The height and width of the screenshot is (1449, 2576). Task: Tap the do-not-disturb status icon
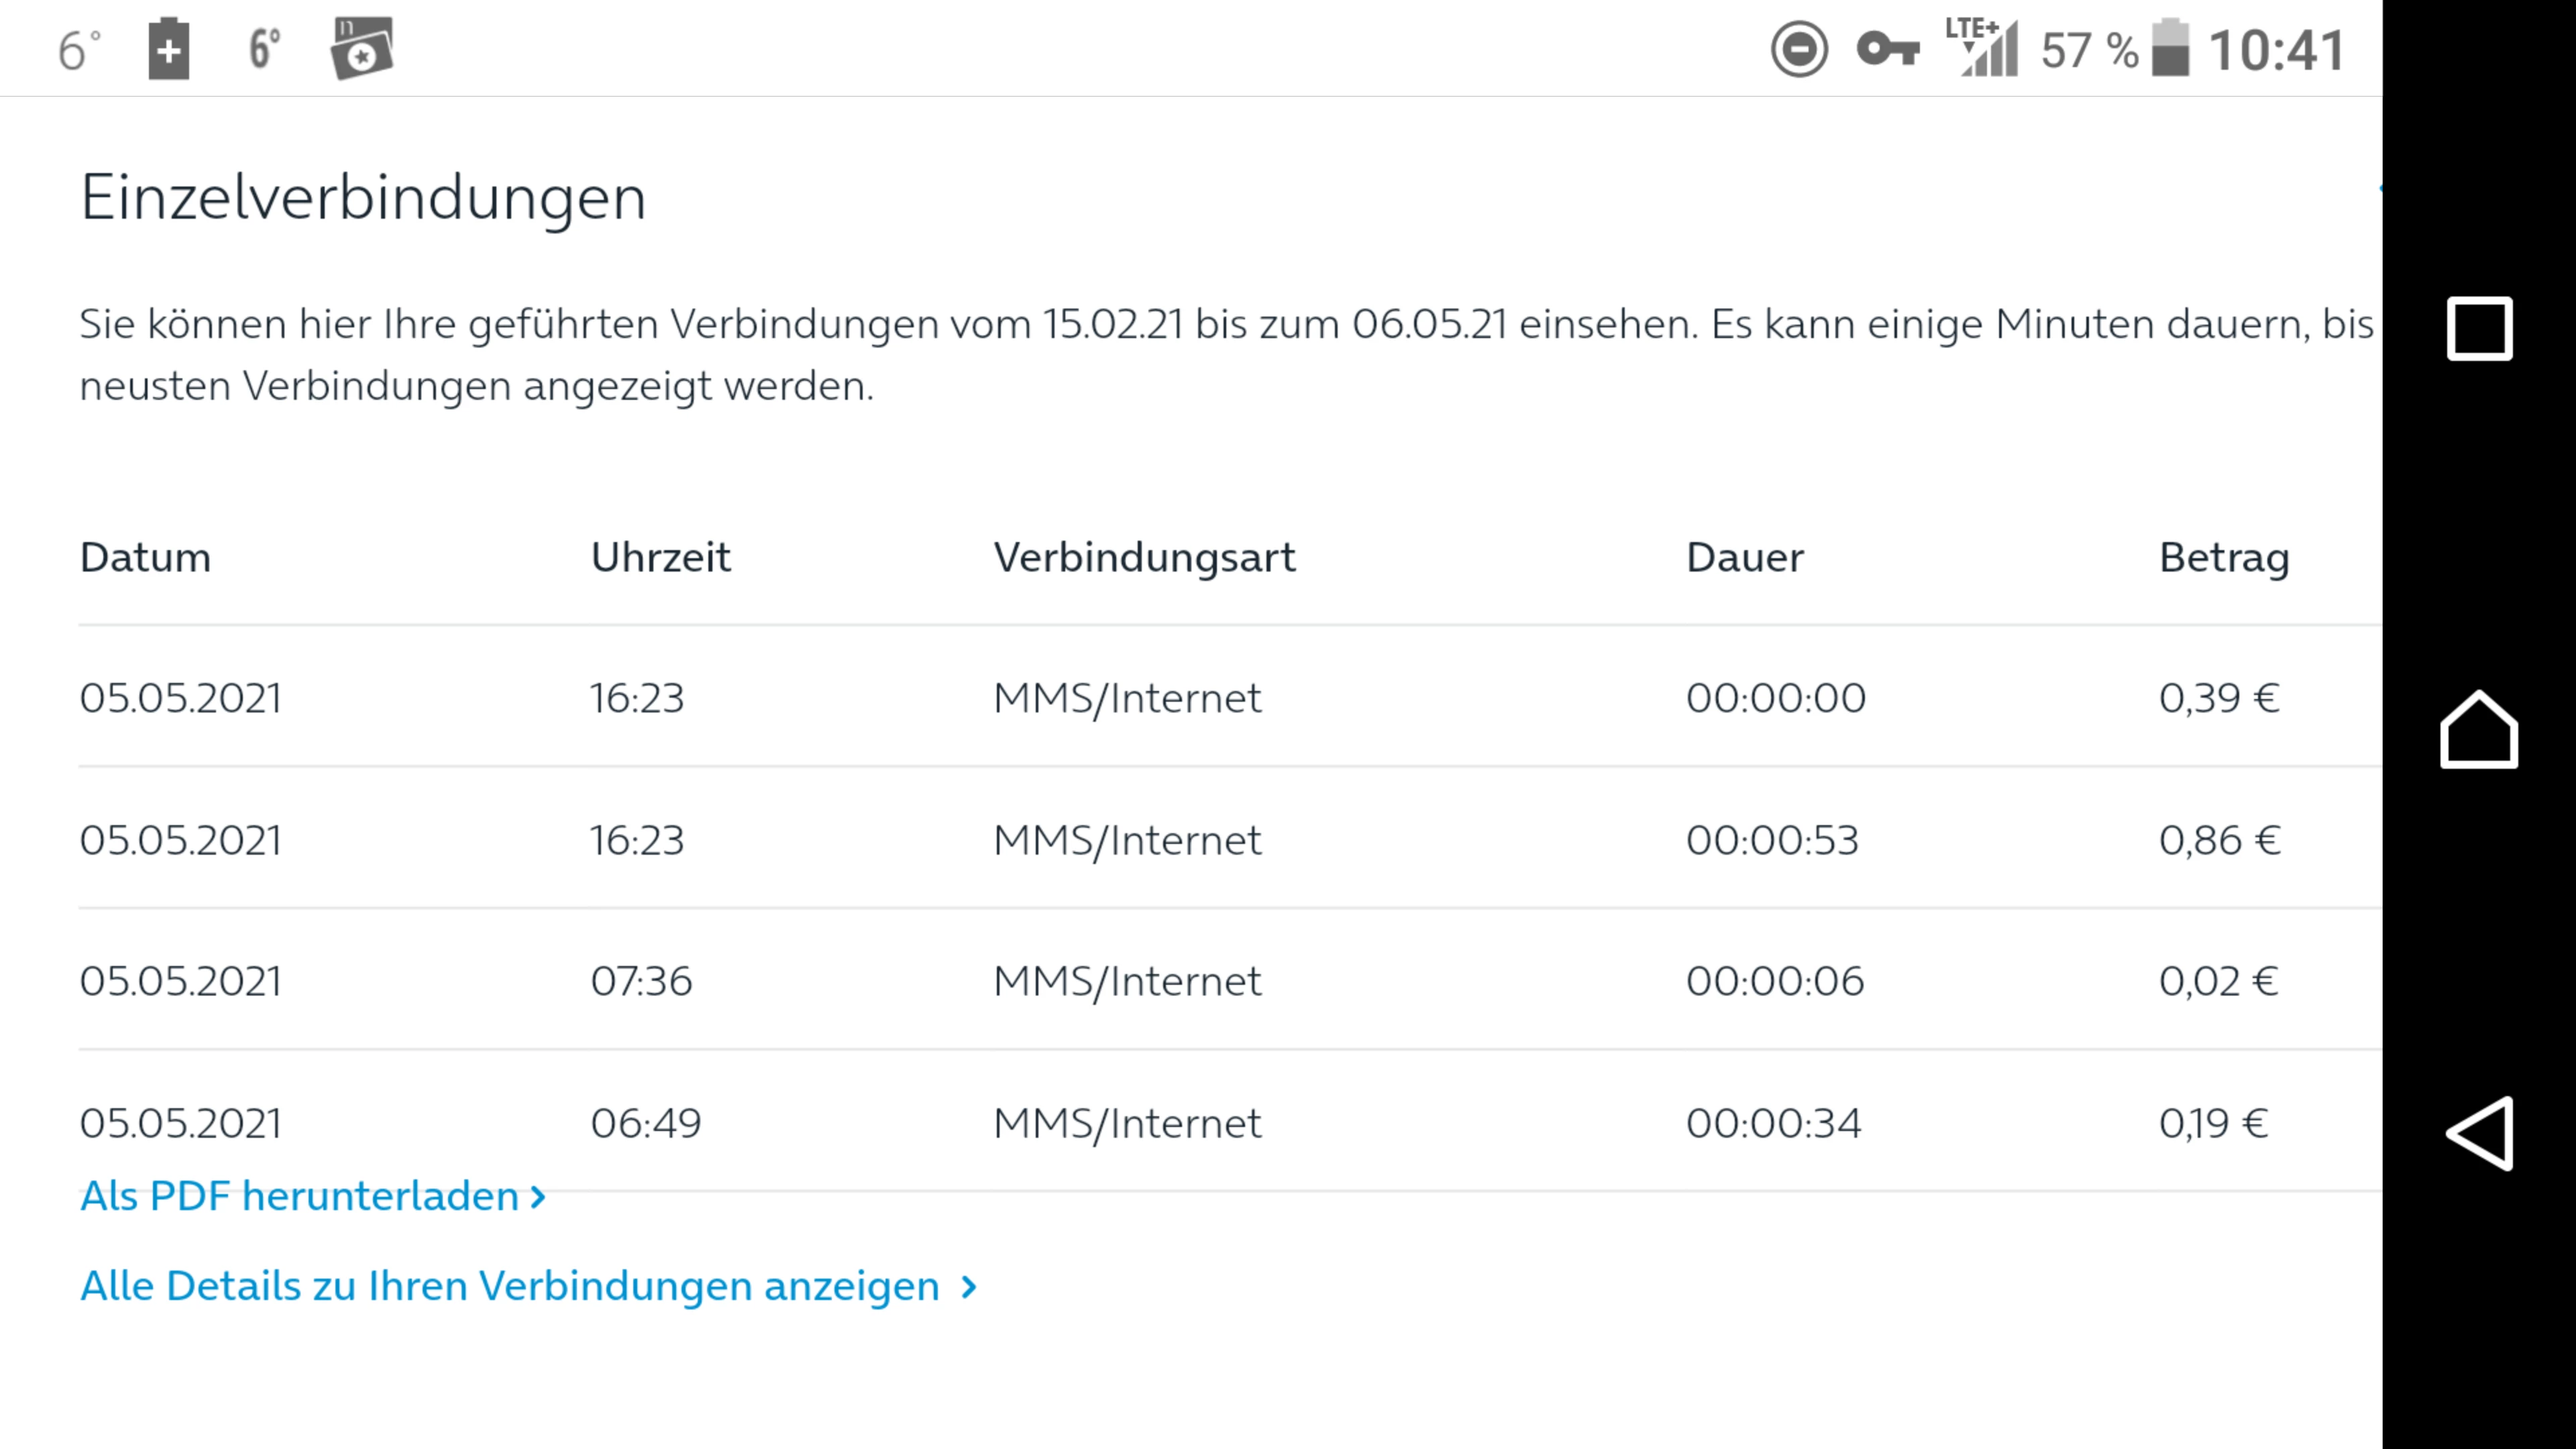point(1799,49)
